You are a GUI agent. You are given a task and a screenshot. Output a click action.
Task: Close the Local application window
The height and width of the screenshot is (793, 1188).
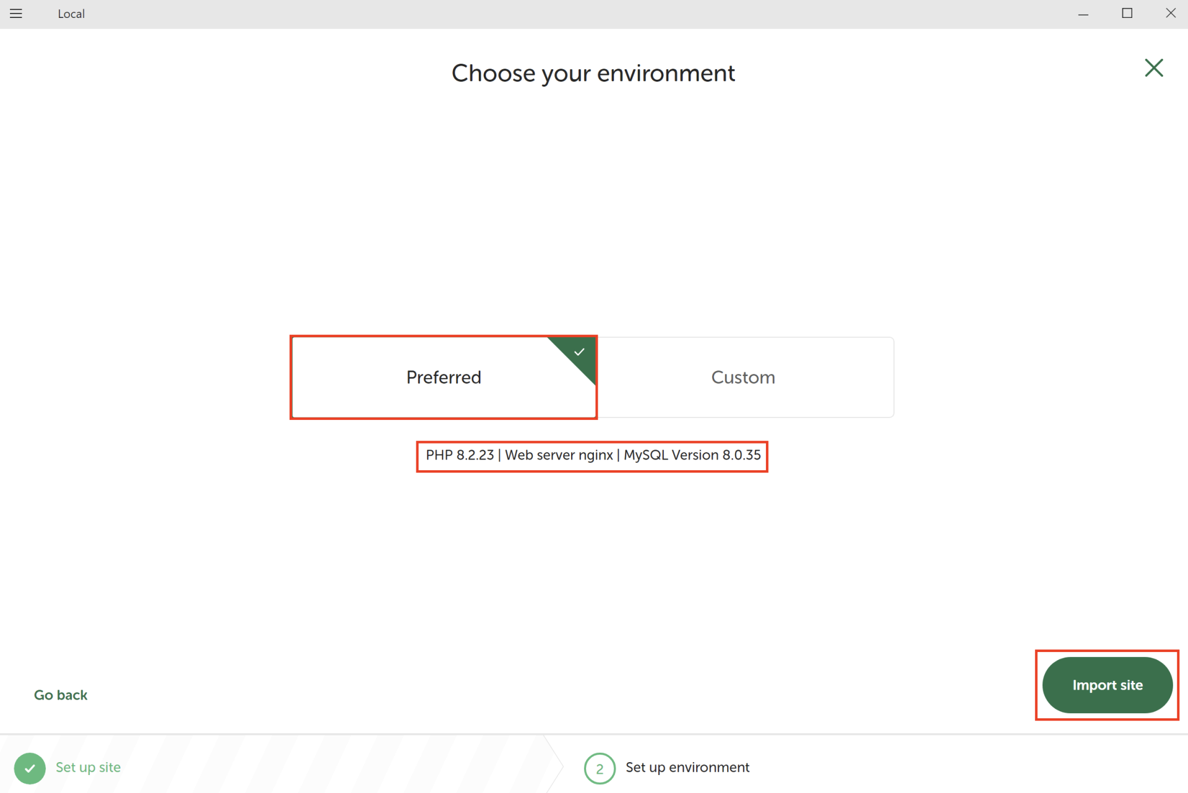(1170, 14)
